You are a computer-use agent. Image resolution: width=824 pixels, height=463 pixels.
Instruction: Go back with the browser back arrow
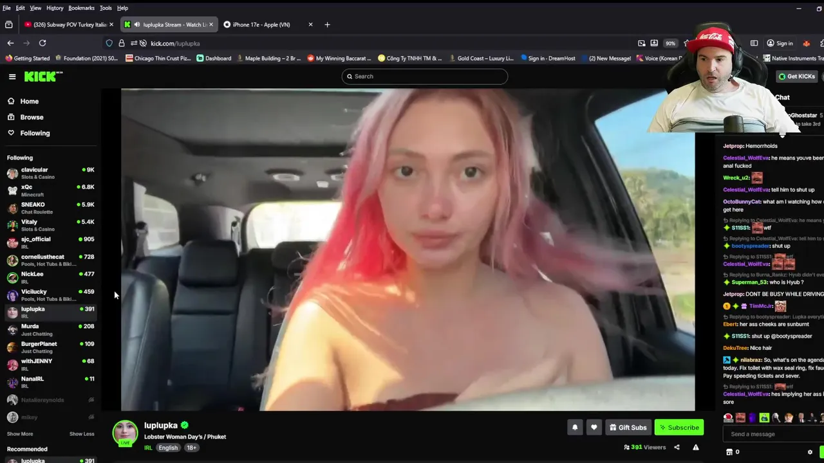click(10, 43)
